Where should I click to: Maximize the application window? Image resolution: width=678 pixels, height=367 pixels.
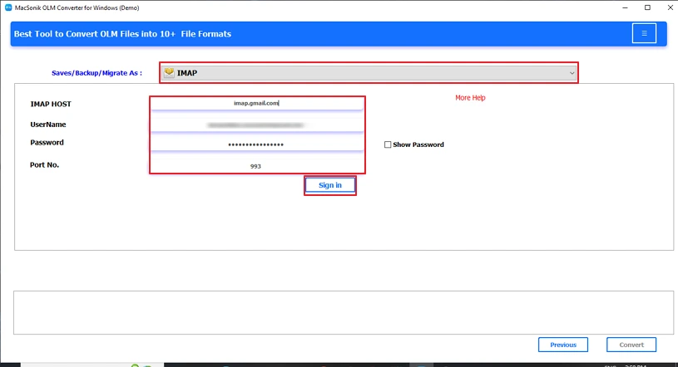[x=647, y=7]
